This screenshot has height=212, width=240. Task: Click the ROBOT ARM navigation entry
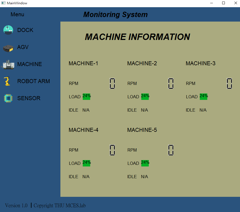click(x=34, y=81)
